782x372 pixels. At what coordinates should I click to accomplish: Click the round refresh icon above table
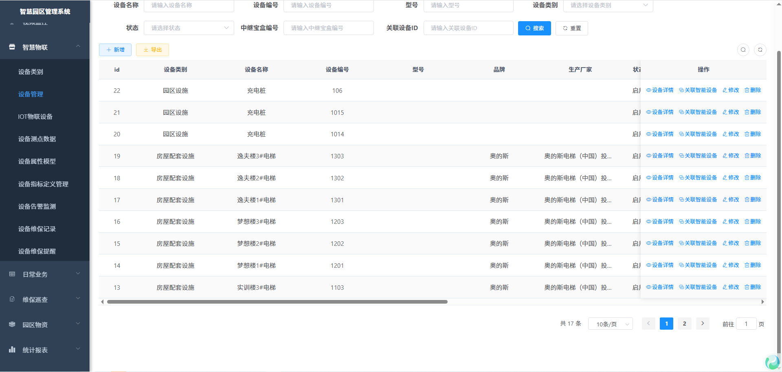pos(760,50)
